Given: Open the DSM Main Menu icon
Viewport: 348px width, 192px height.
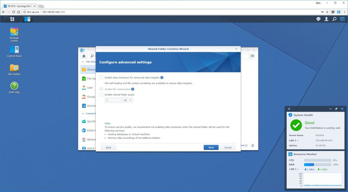Looking at the screenshot, I should tap(12, 19).
